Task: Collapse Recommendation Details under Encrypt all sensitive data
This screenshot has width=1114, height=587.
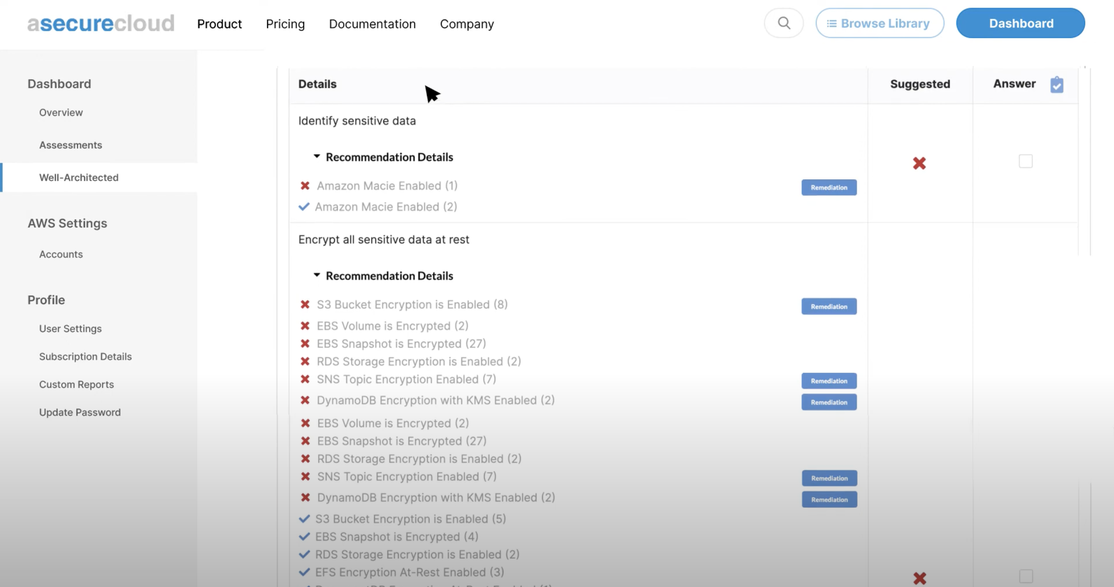Action: tap(316, 275)
